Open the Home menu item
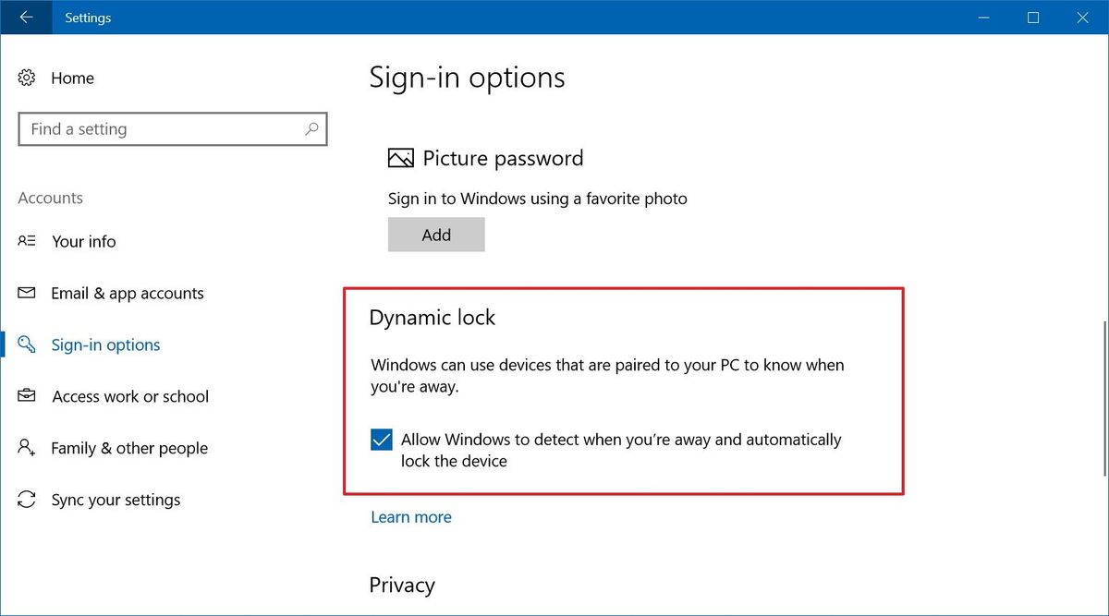Screen dimensions: 1109x616 [x=72, y=78]
